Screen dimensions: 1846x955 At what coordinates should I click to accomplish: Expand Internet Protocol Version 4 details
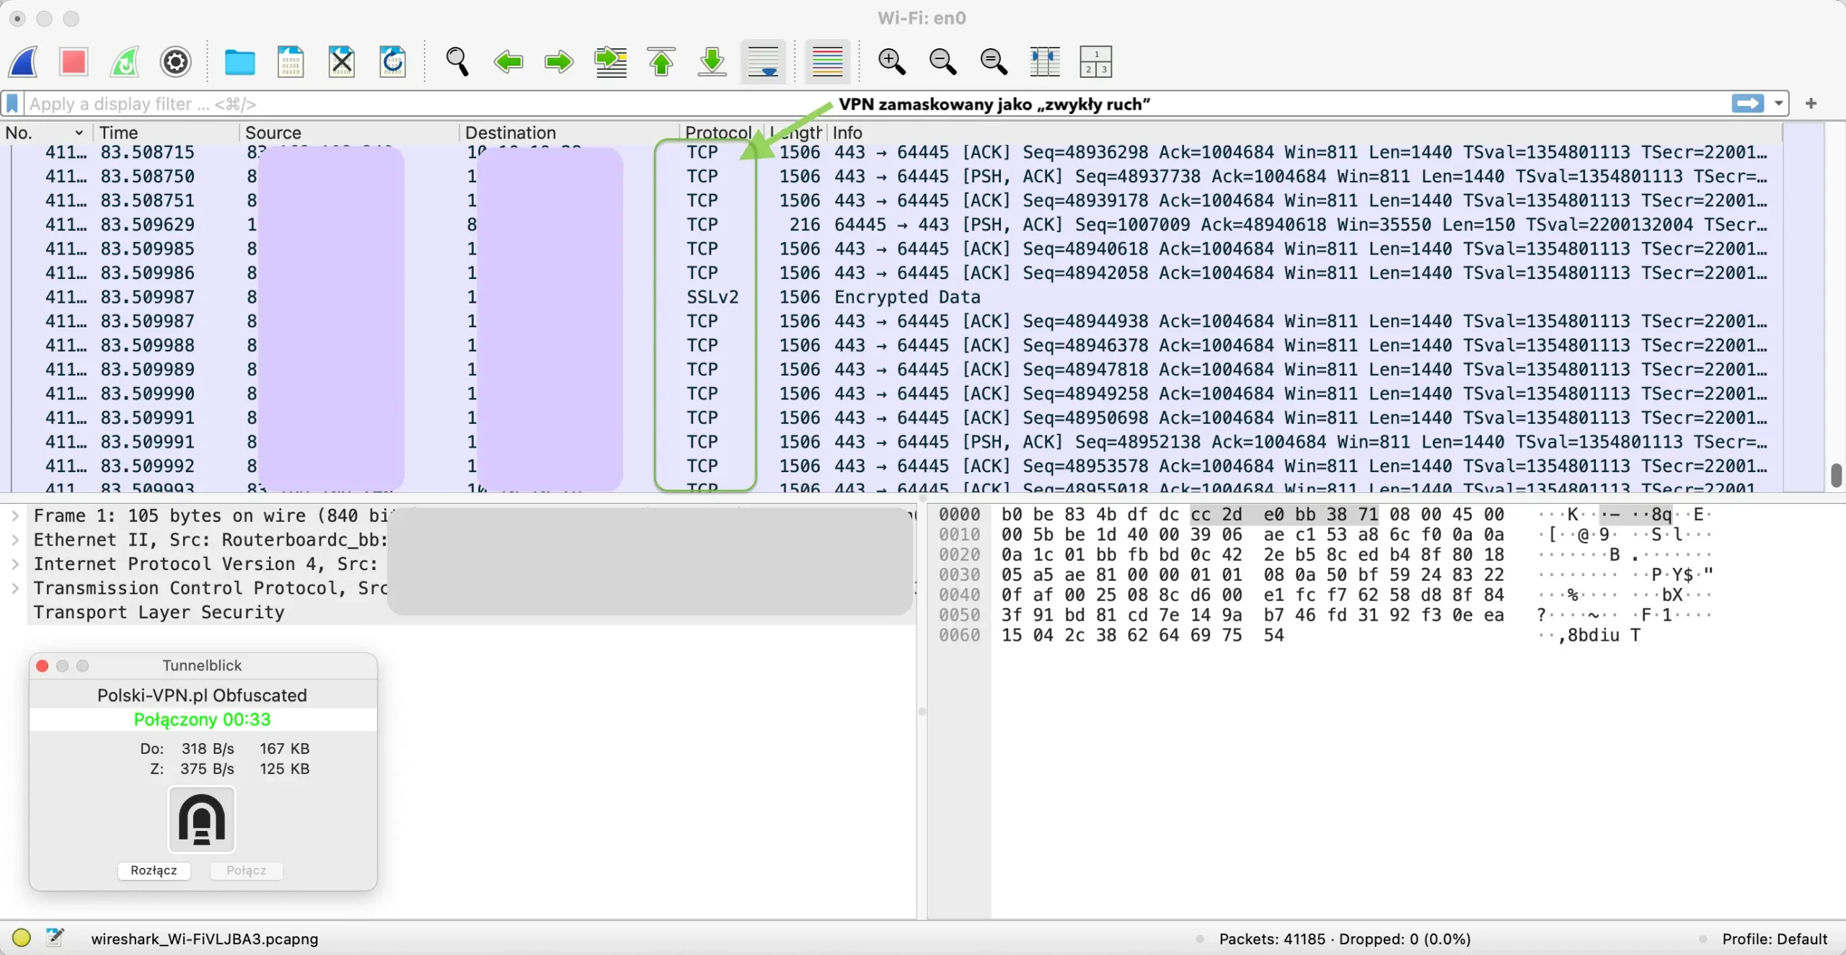(x=14, y=564)
